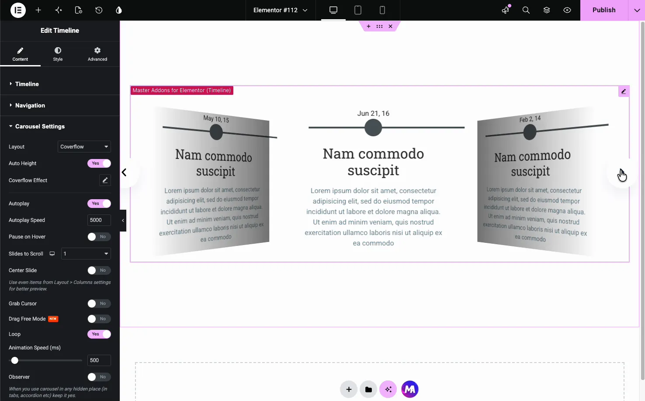Click the Autoplay Speed input field
Image resolution: width=645 pixels, height=401 pixels.
[x=99, y=220]
